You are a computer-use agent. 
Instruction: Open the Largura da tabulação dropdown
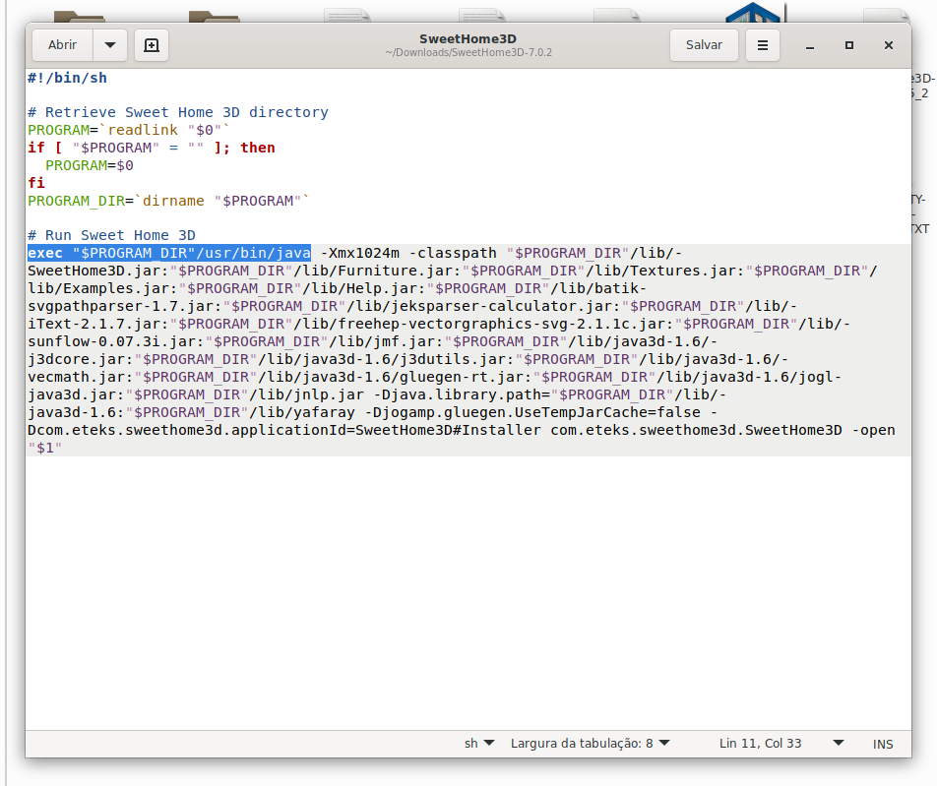point(590,744)
